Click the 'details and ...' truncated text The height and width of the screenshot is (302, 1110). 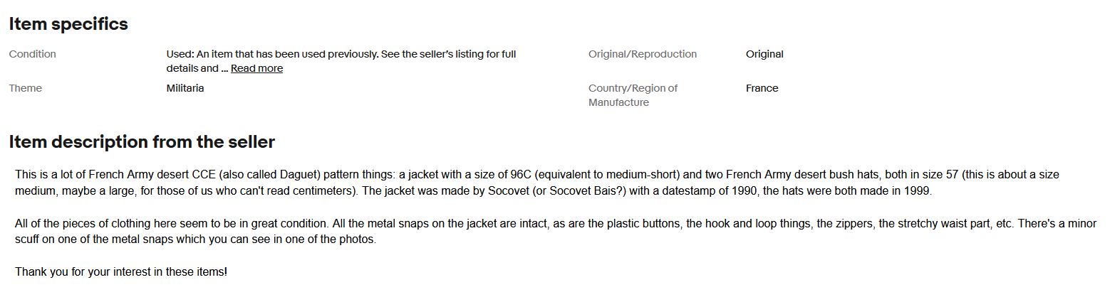(197, 68)
